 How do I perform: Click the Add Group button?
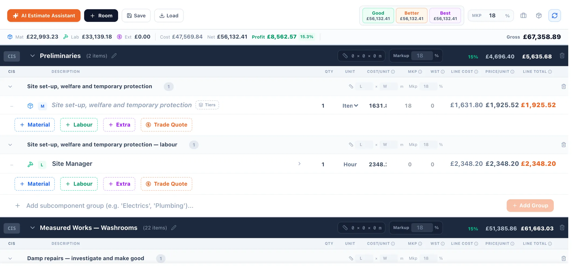tap(530, 205)
